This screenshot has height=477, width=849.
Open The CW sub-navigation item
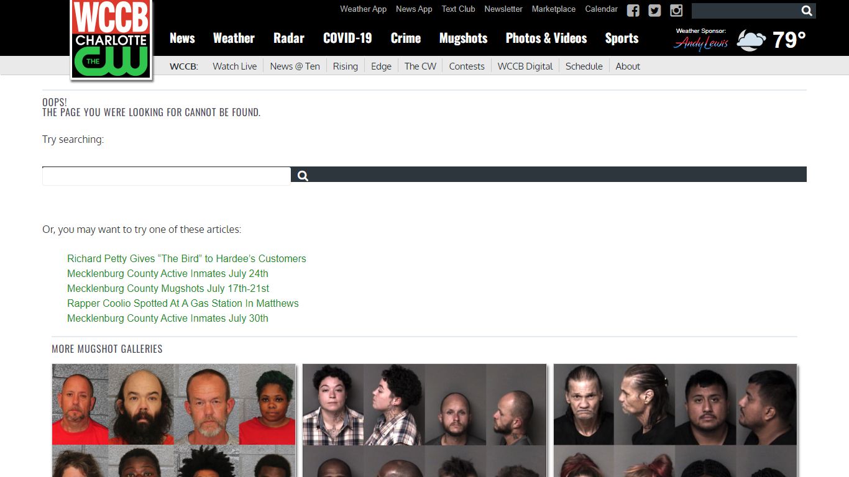click(420, 66)
